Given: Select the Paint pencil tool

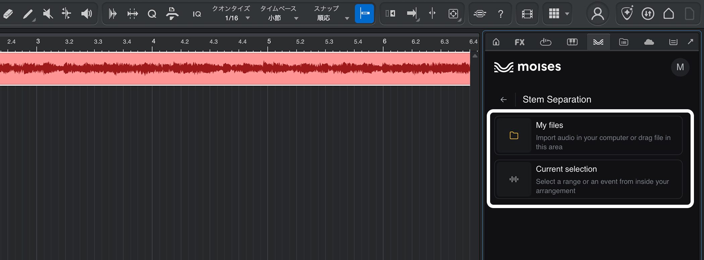Looking at the screenshot, I should tap(28, 14).
